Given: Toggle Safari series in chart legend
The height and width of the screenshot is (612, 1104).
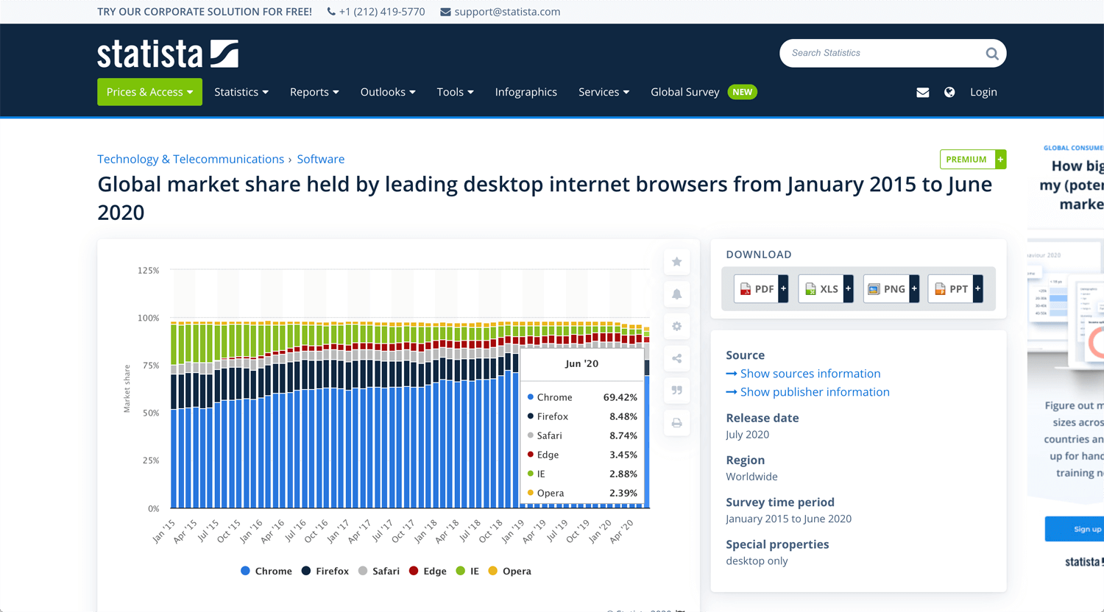Looking at the screenshot, I should pos(379,571).
